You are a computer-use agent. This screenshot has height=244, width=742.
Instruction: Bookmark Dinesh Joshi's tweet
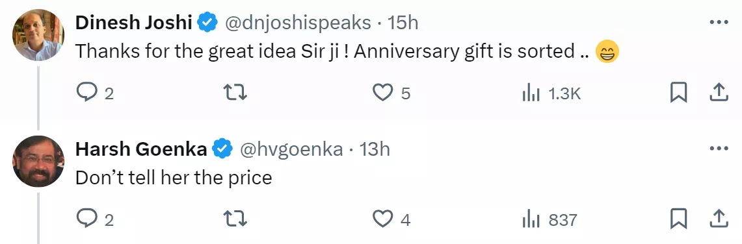(678, 93)
